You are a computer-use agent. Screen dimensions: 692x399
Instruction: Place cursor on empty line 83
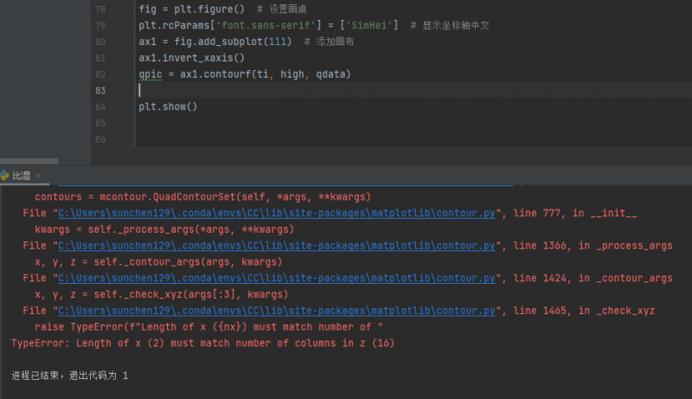(259, 90)
